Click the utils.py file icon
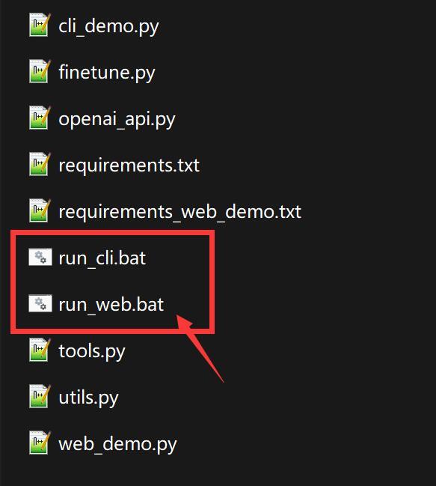This screenshot has height=486, width=436. 40,396
